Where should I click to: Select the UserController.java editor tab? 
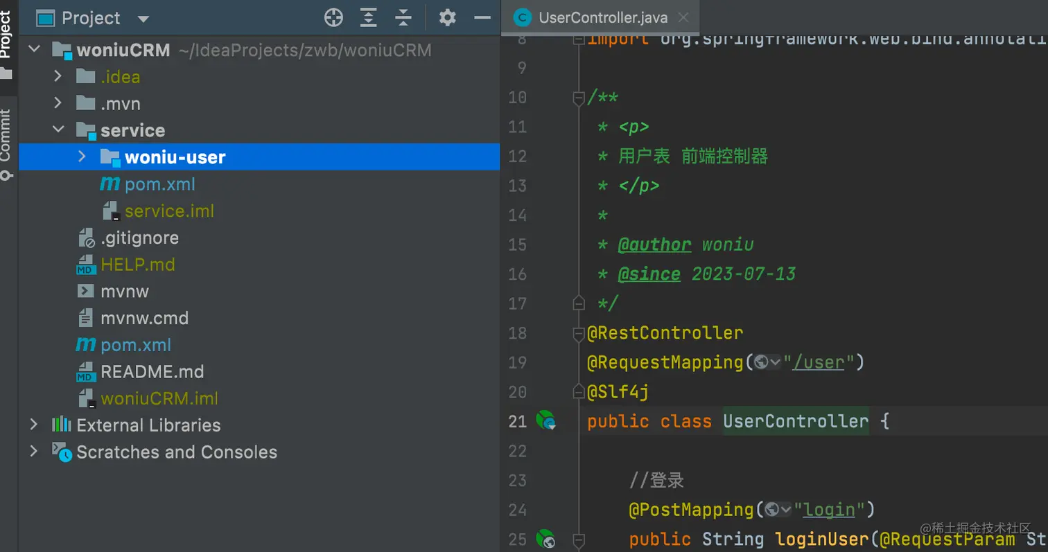602,18
